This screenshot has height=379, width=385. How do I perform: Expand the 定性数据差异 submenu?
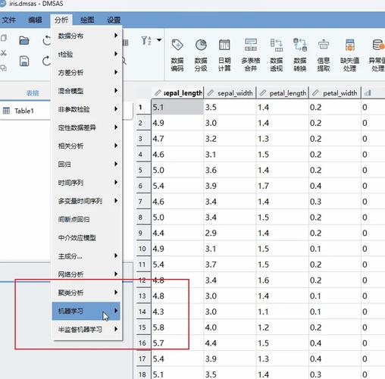pos(87,127)
